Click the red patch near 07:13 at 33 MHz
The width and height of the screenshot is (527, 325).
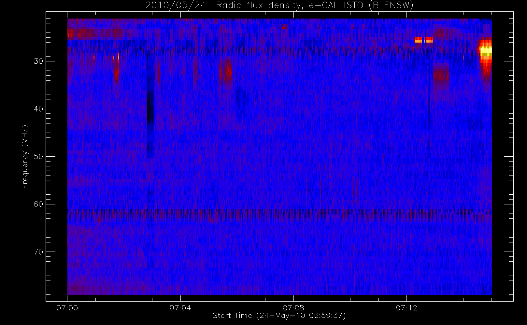pos(441,76)
